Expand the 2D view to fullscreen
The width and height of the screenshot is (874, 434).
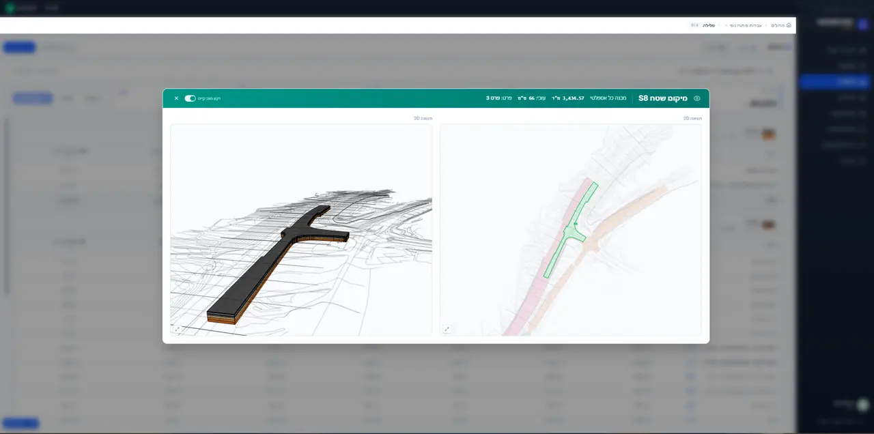(x=447, y=329)
